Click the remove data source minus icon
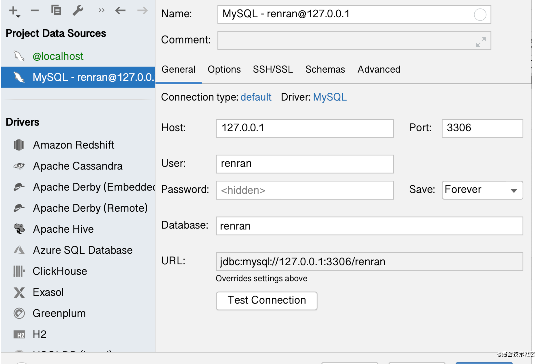The image size is (543, 364). click(35, 11)
